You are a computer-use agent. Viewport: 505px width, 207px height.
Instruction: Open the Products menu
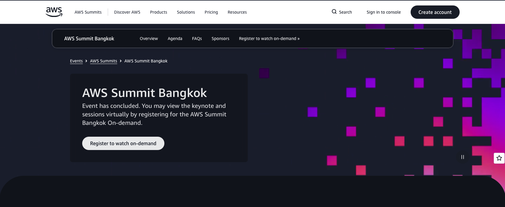[x=159, y=12]
